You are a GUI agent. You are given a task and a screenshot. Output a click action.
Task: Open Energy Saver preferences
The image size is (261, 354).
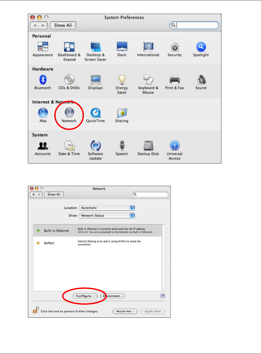coord(122,84)
